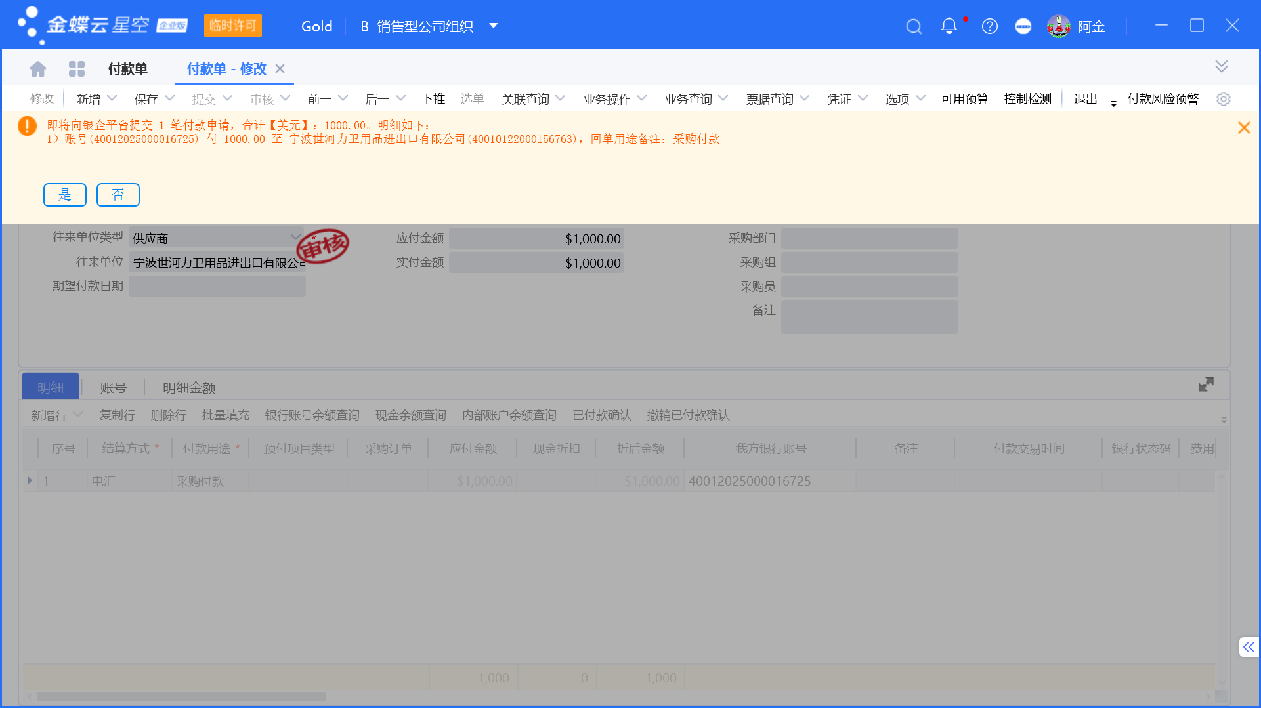Expand the 保存 dropdown arrow
This screenshot has width=1261, height=708.
click(169, 98)
